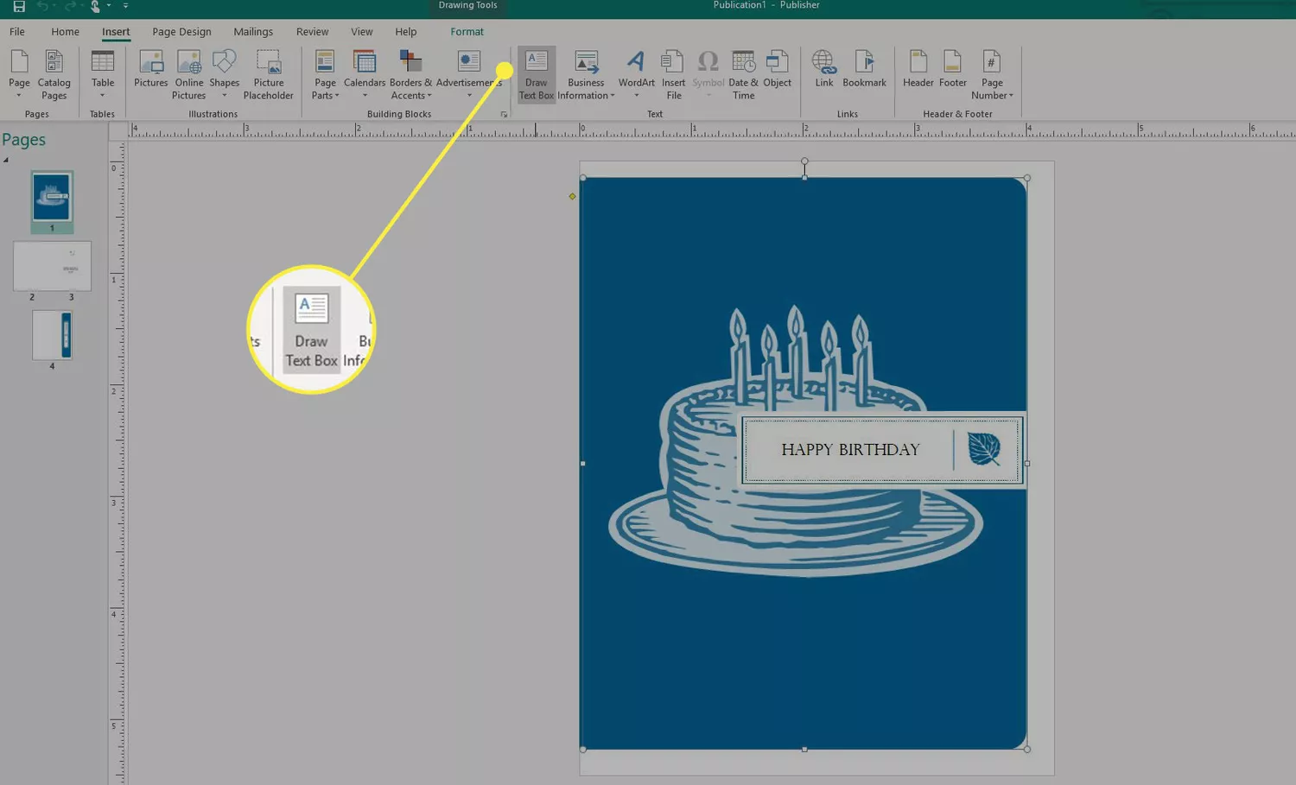
Task: Insert a Bookmark
Action: 864,70
